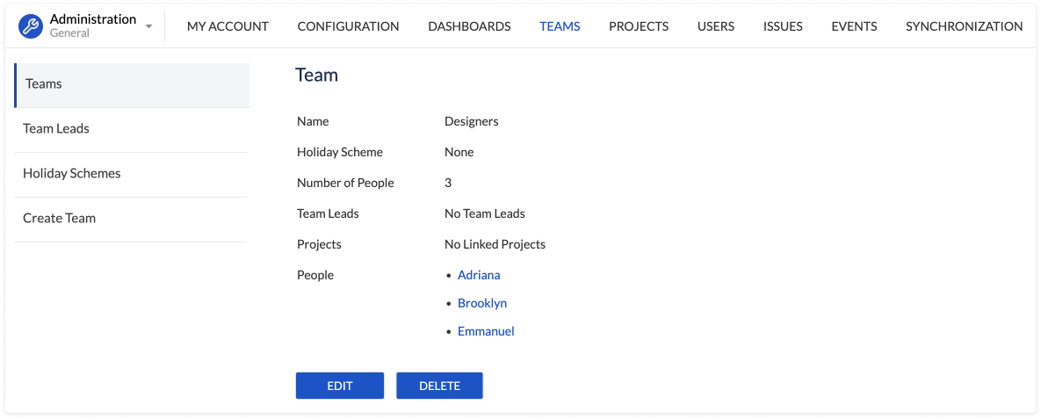Open Team Leads in the sidebar
Image resolution: width=1041 pixels, height=419 pixels.
pos(132,129)
